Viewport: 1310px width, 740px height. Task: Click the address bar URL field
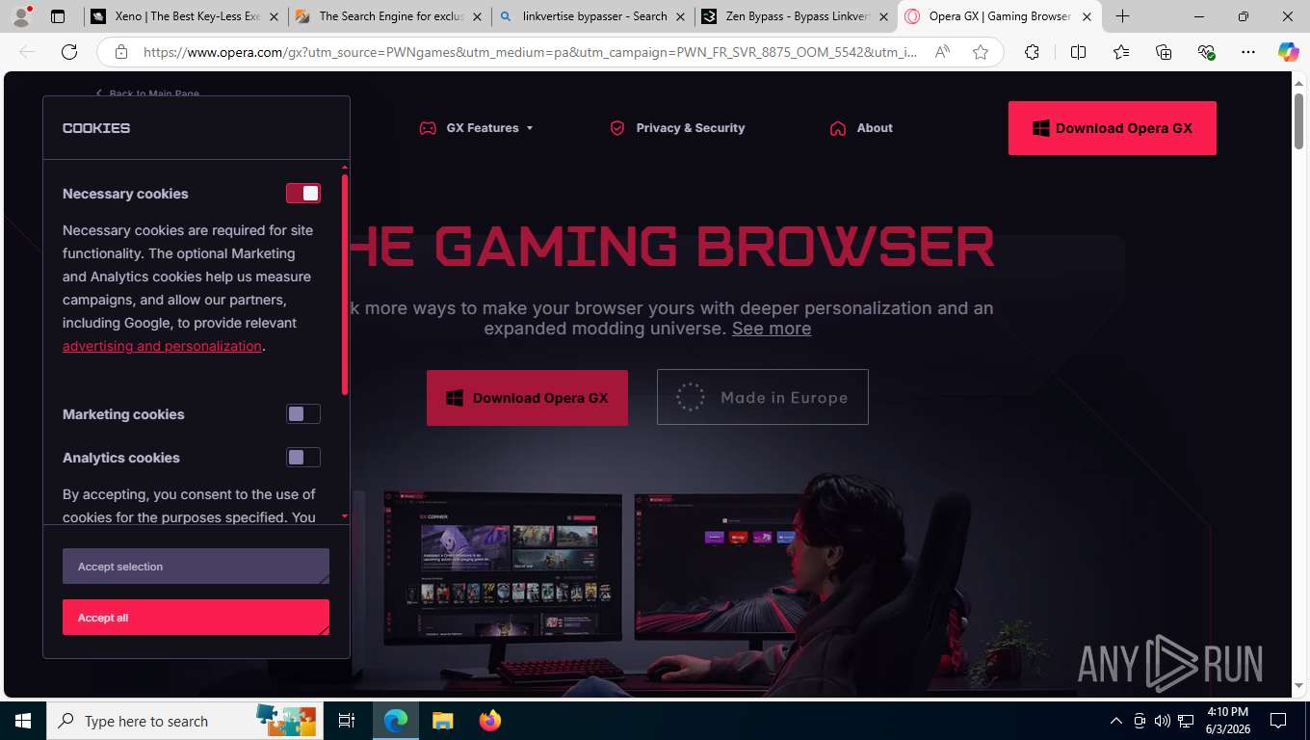[530, 52]
